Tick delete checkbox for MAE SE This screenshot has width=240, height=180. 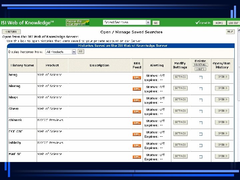201,157
